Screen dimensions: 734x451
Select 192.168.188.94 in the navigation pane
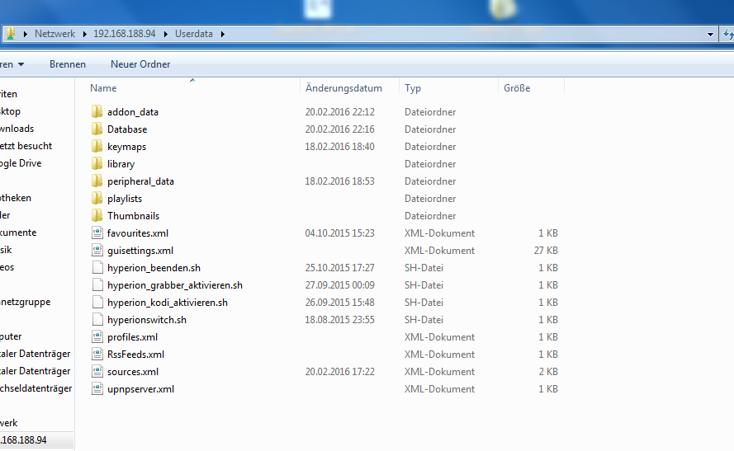coord(23,440)
